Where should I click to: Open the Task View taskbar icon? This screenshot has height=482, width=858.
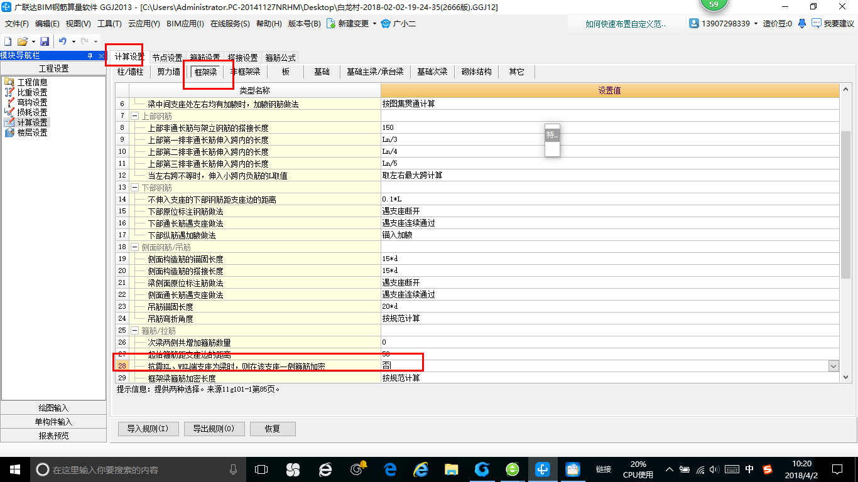[261, 469]
